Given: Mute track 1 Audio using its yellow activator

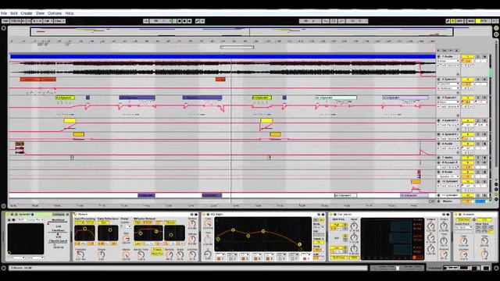Looking at the screenshot, I should click(x=467, y=56).
